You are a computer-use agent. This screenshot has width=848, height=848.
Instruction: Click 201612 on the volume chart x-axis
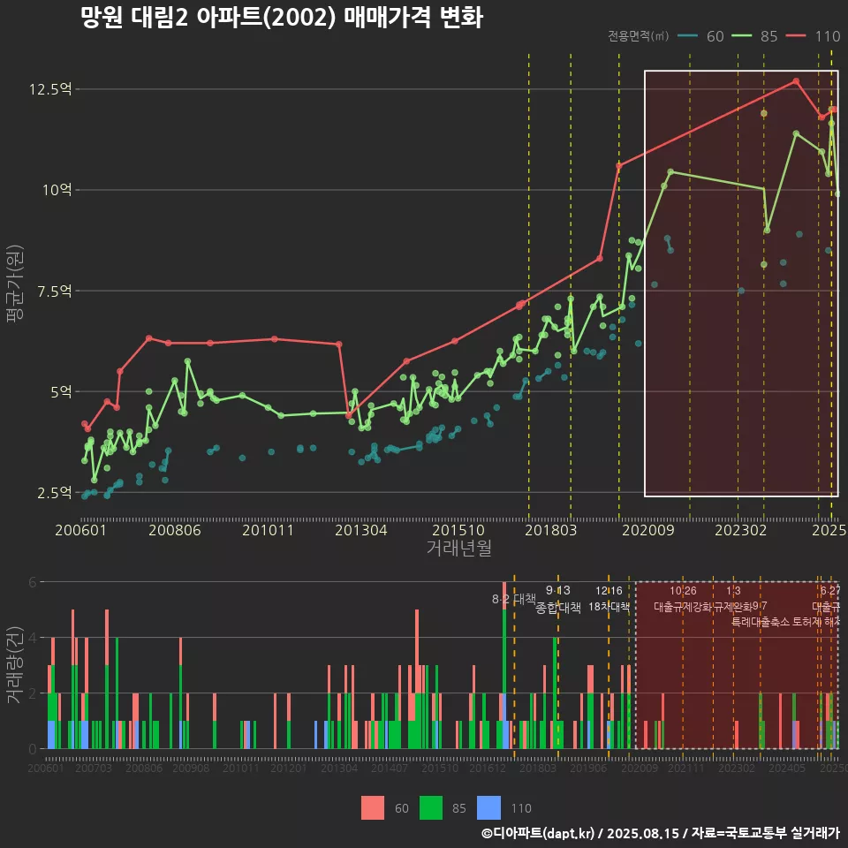[488, 768]
